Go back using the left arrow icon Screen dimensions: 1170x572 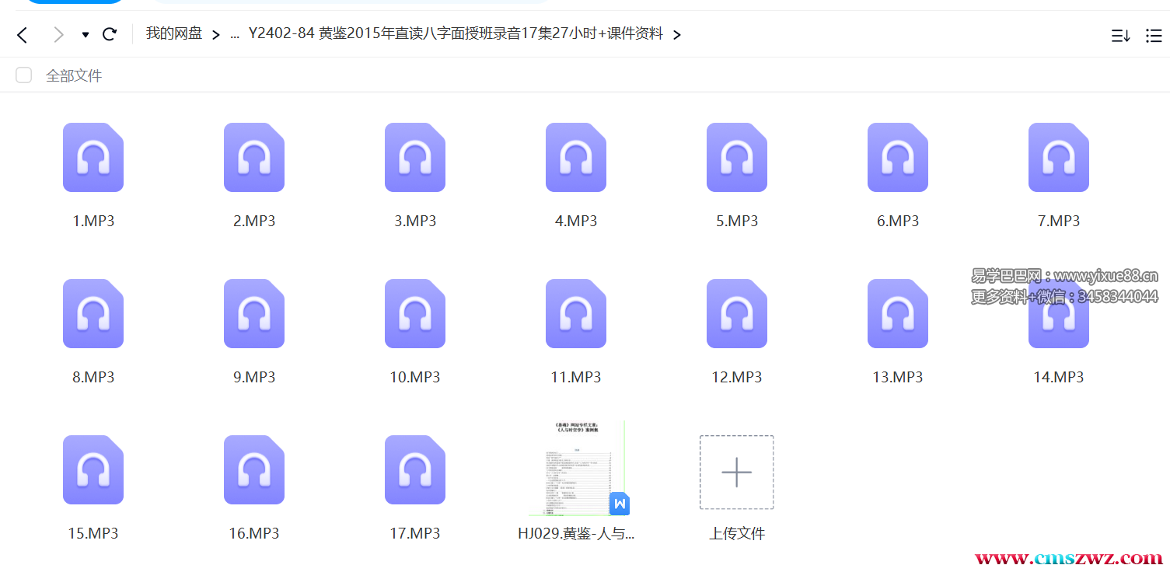pyautogui.click(x=23, y=34)
